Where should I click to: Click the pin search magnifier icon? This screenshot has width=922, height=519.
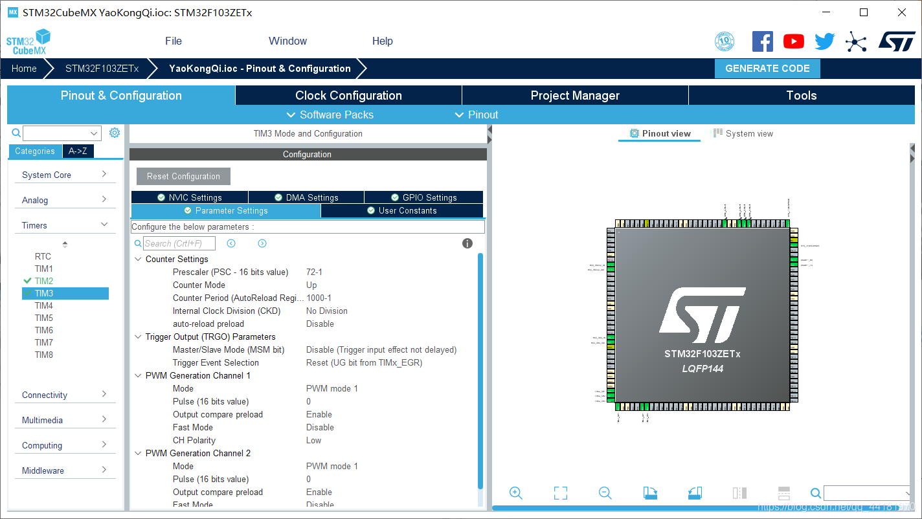coord(816,493)
